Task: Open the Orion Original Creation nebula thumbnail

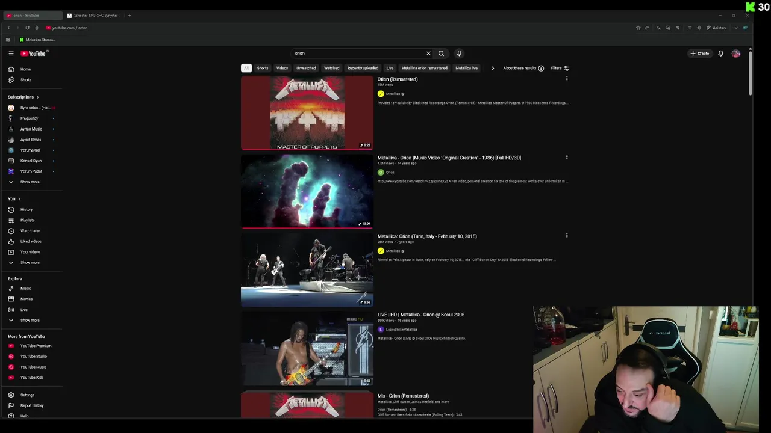Action: click(307, 191)
